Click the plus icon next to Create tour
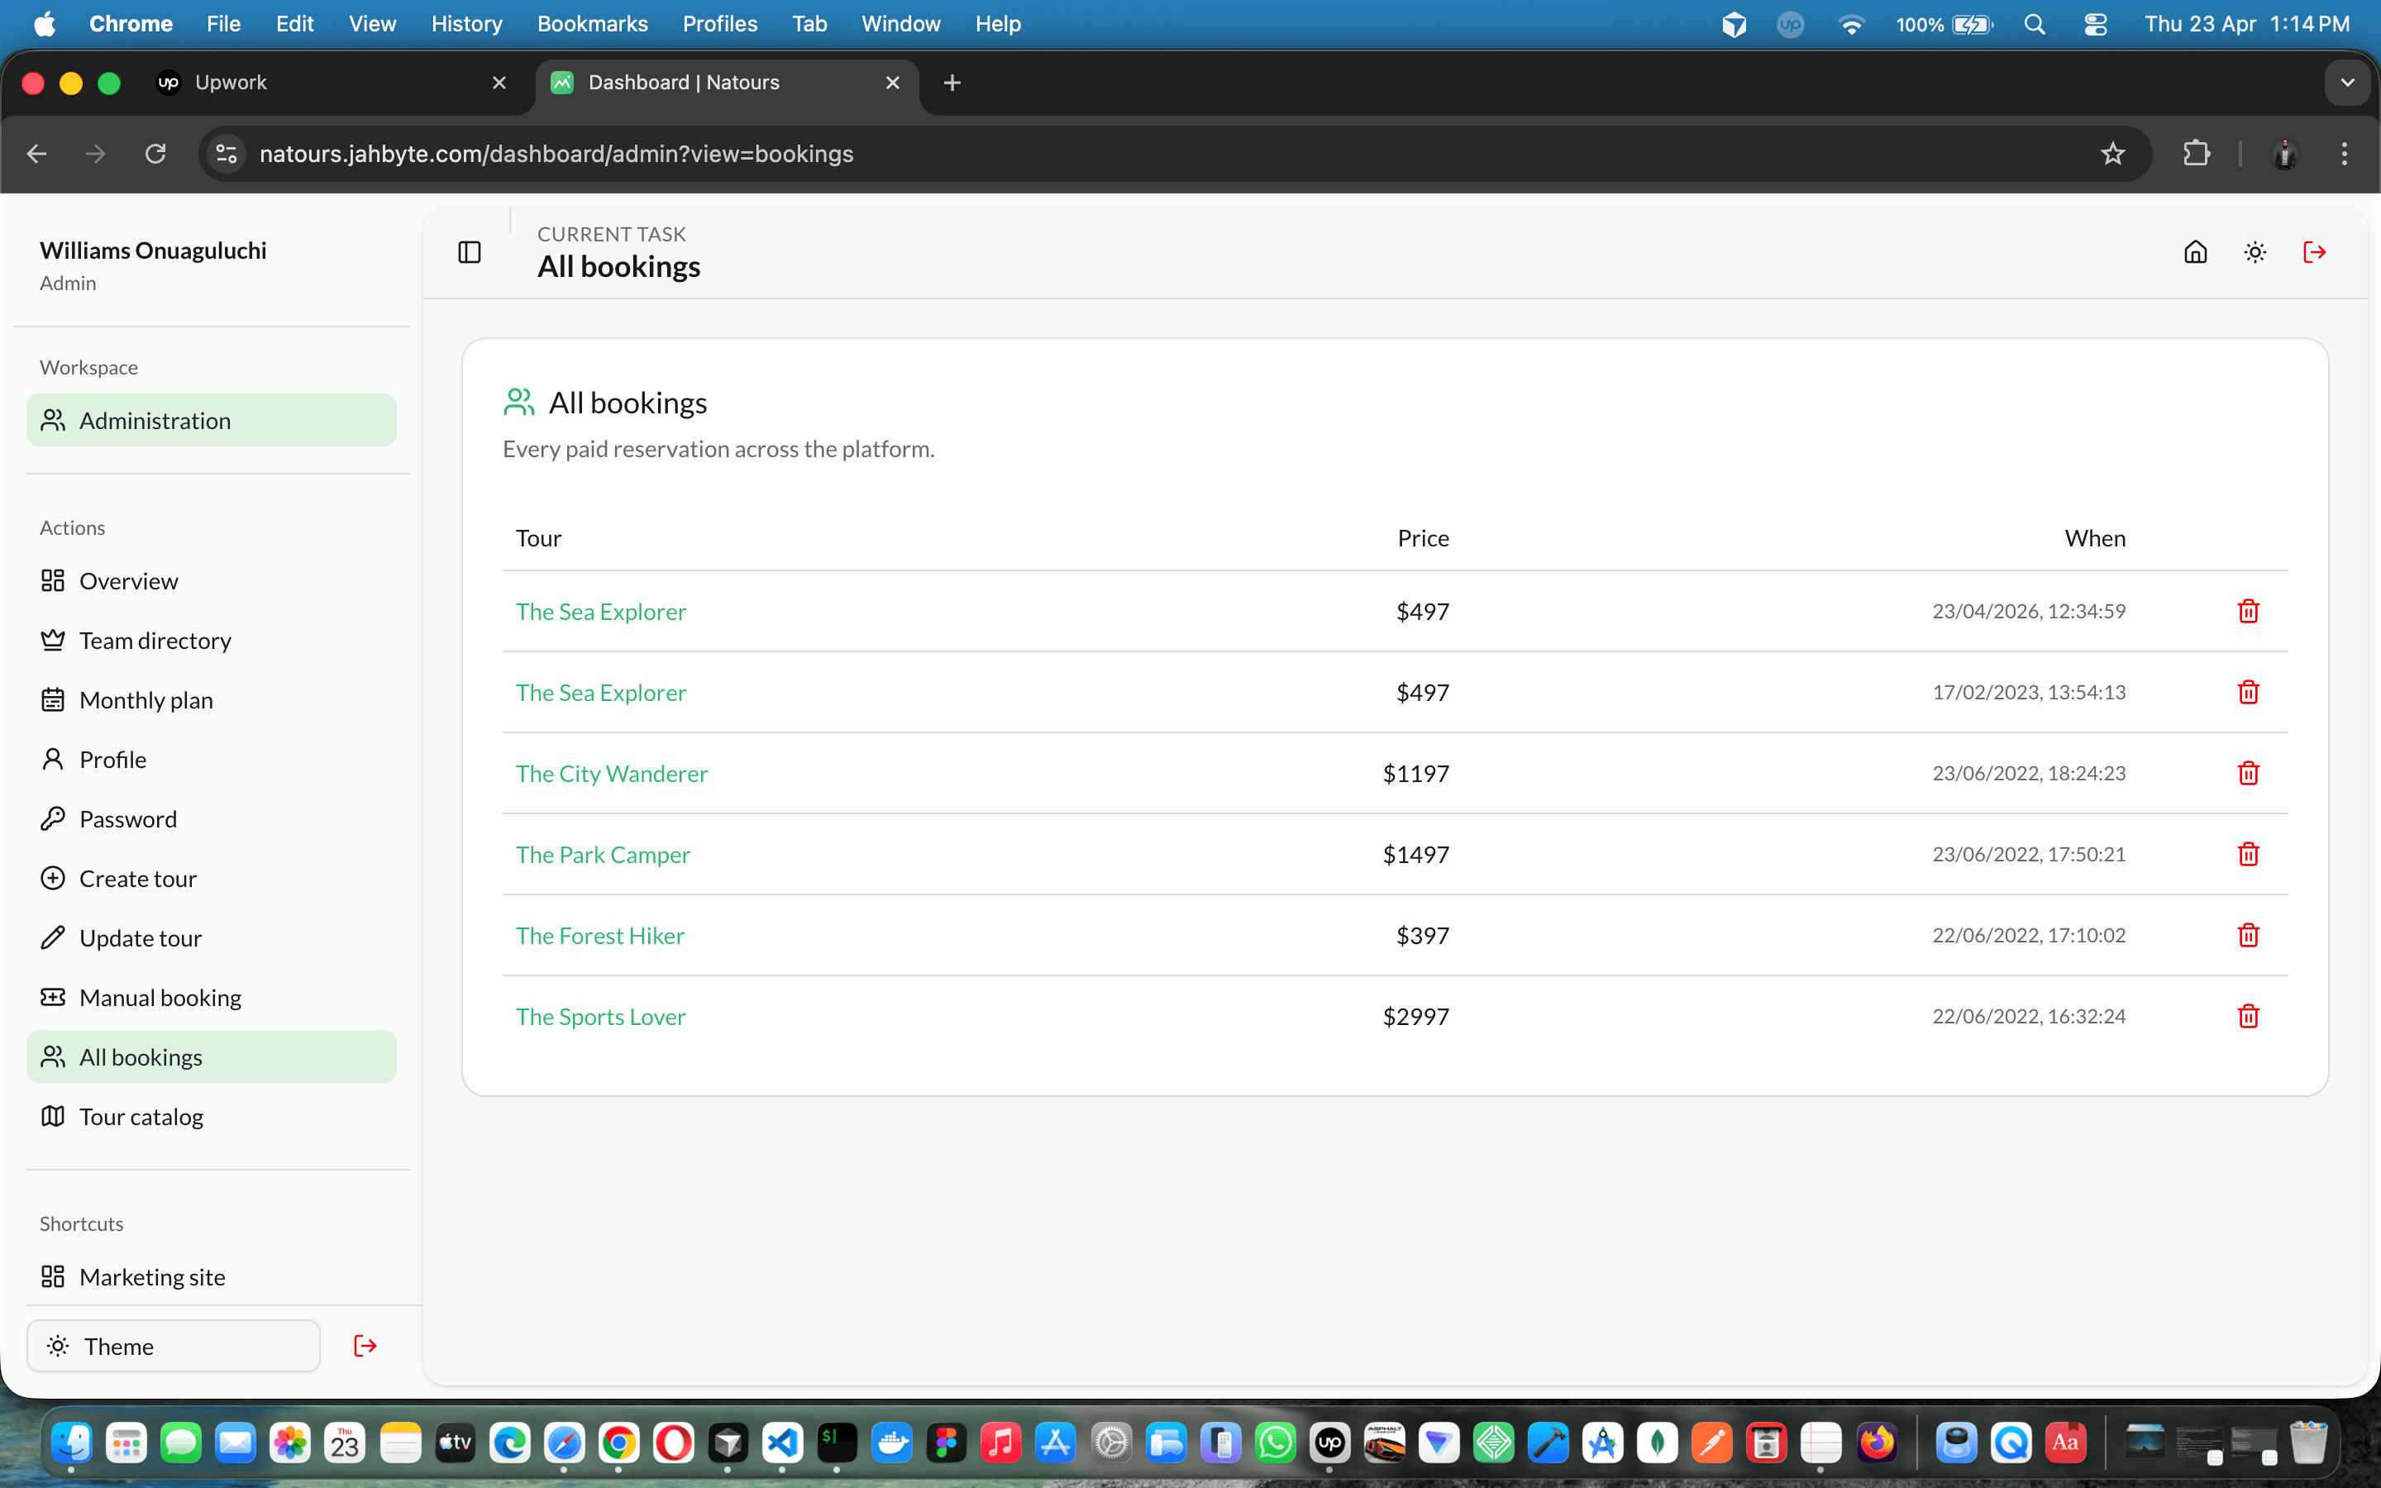 (54, 878)
